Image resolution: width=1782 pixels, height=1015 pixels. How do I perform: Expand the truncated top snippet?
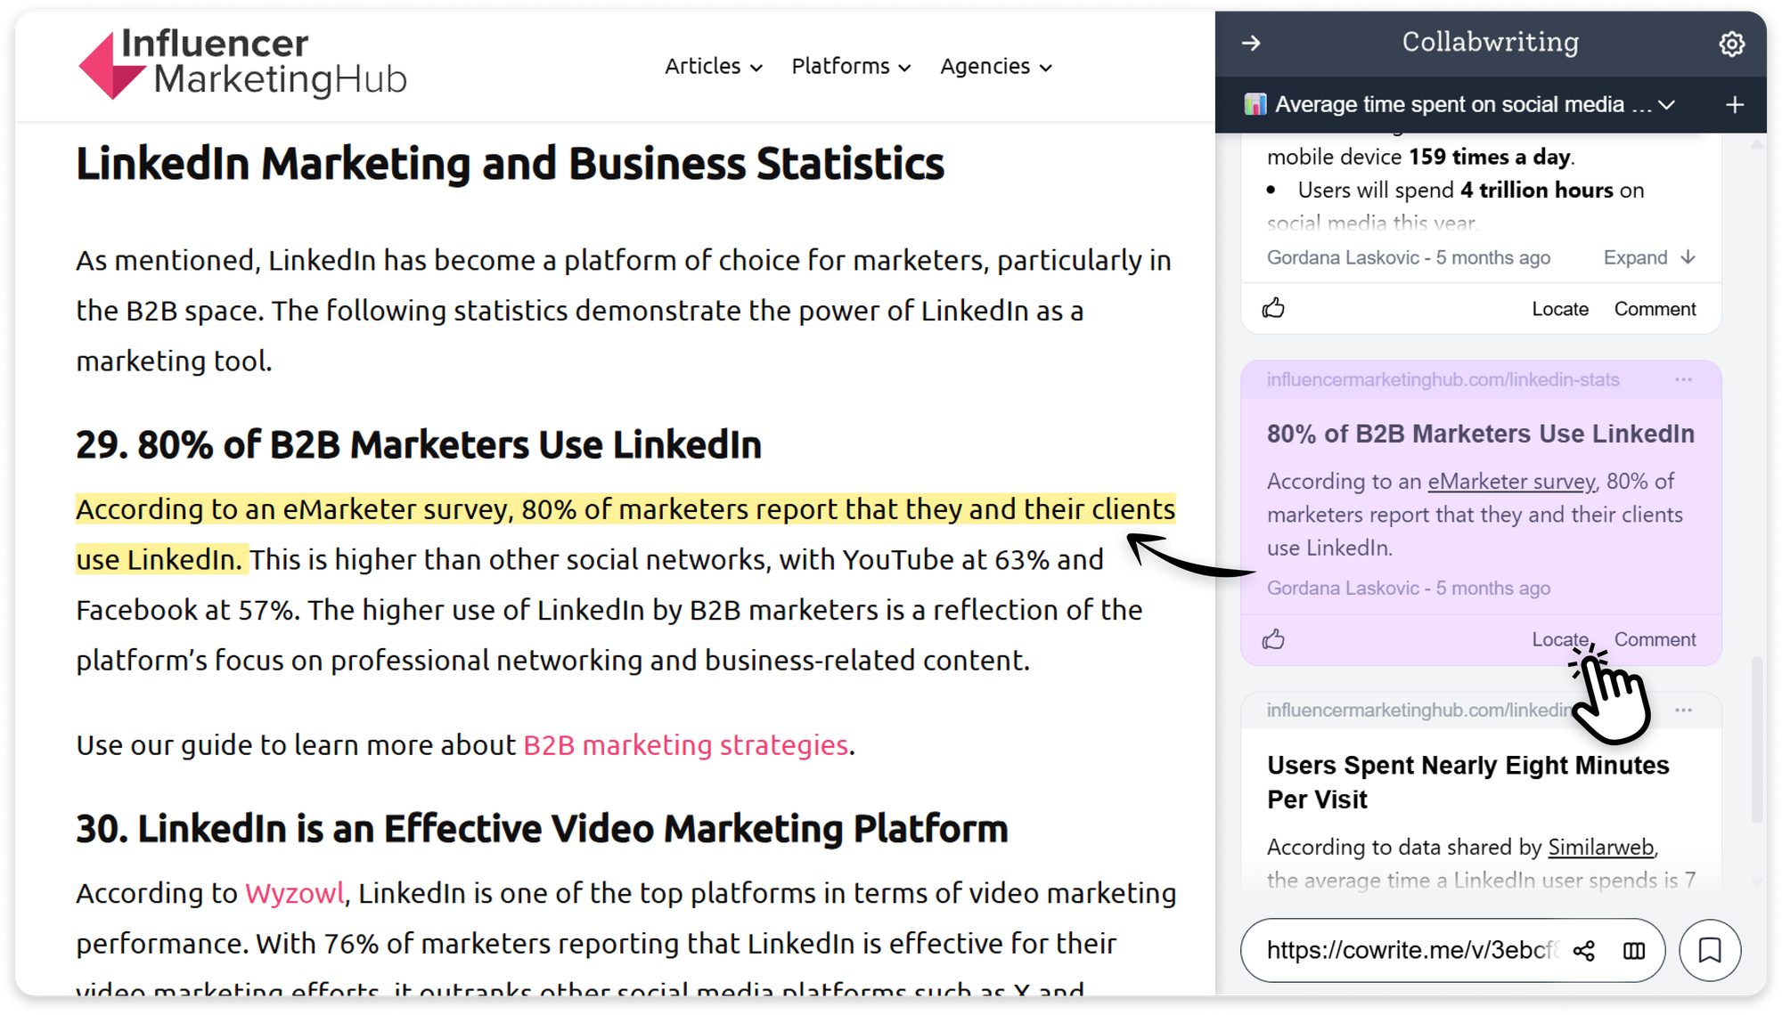click(x=1648, y=258)
